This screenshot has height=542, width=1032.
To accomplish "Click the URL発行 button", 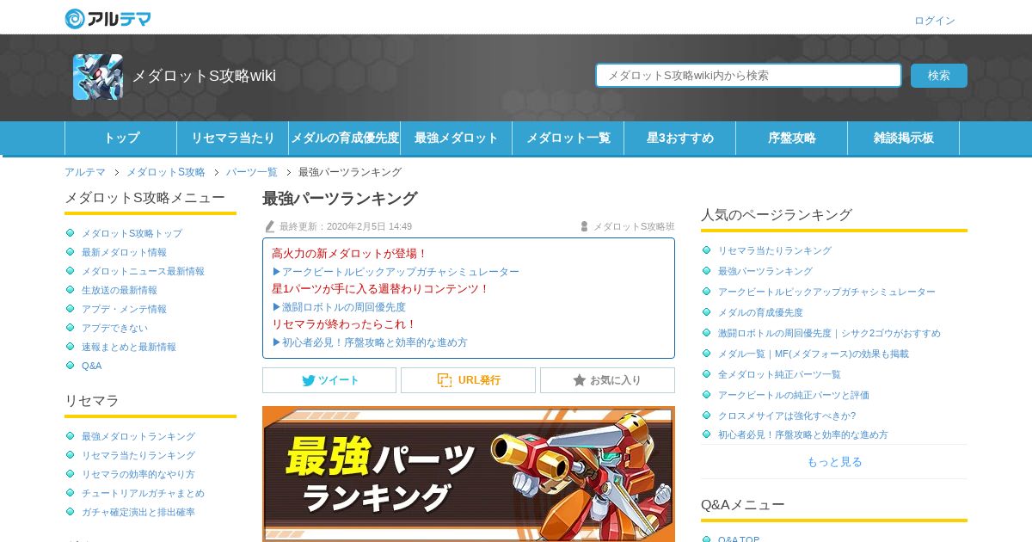I will pos(468,380).
